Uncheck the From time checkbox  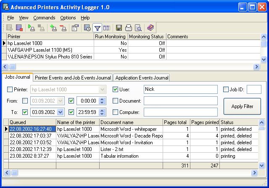pos(71,101)
